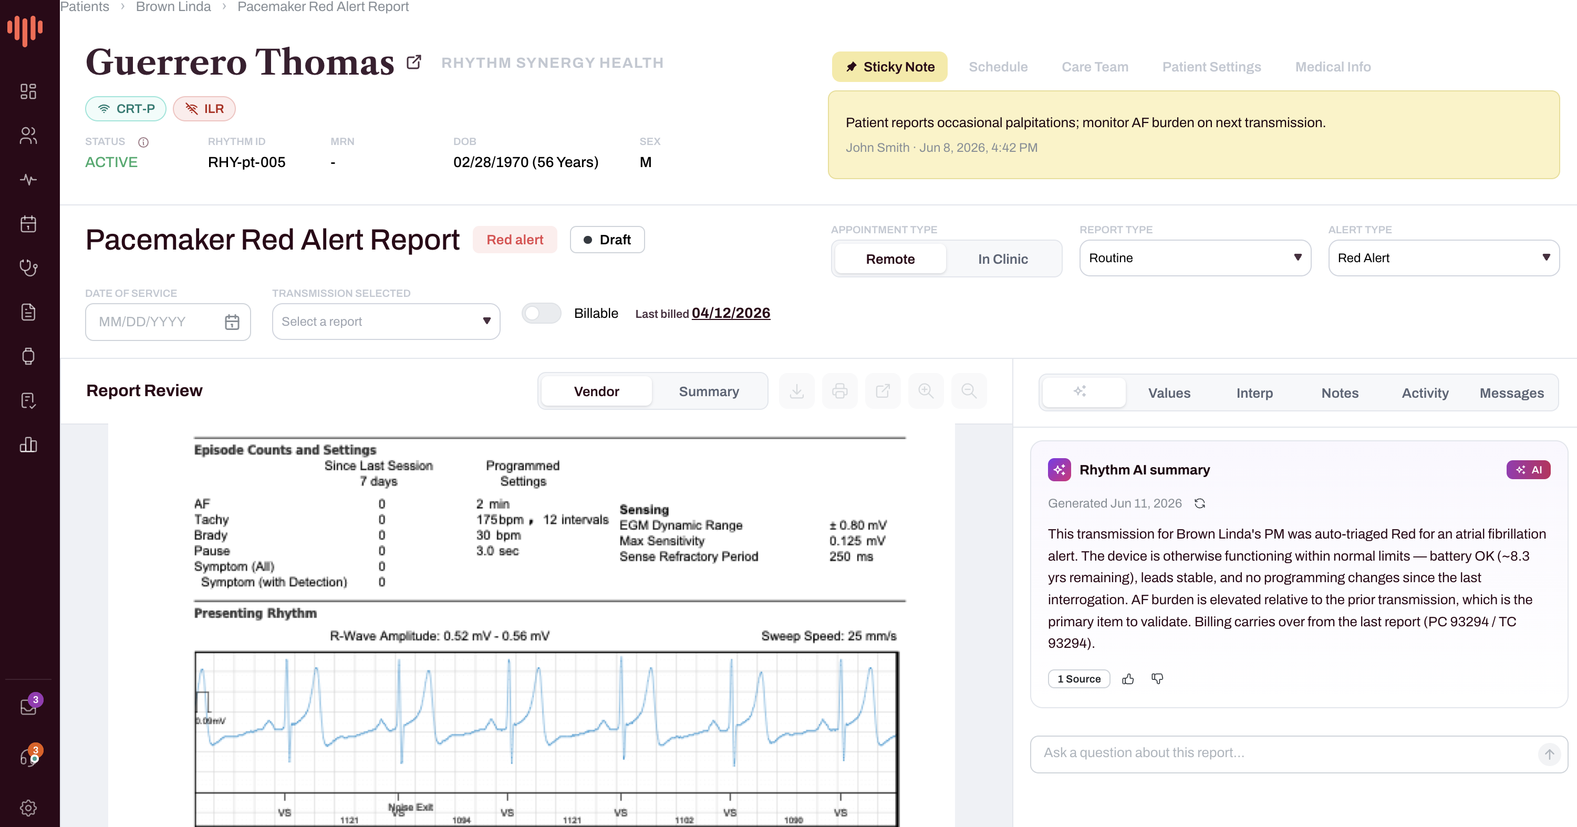
Task: Click the ILR device badge
Action: 204,108
